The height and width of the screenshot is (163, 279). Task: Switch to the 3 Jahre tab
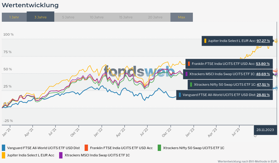click(x=40, y=17)
